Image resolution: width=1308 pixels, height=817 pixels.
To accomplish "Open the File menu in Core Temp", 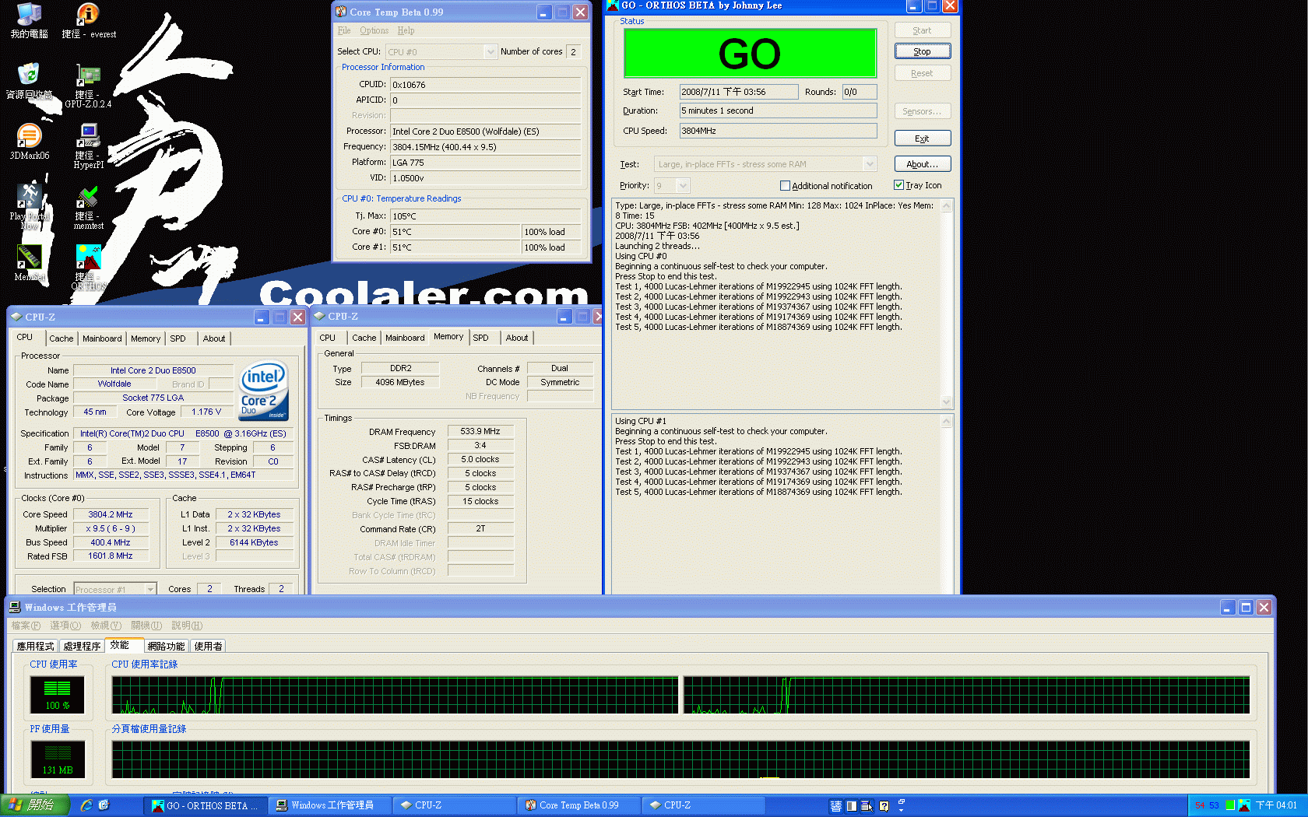I will pyautogui.click(x=344, y=30).
